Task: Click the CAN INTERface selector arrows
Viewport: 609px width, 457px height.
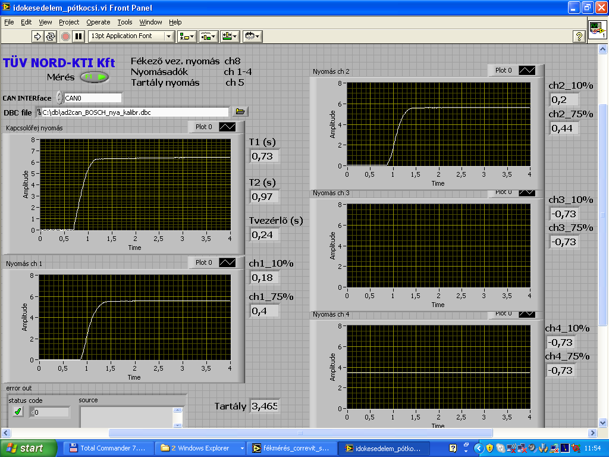Action: 59,98
